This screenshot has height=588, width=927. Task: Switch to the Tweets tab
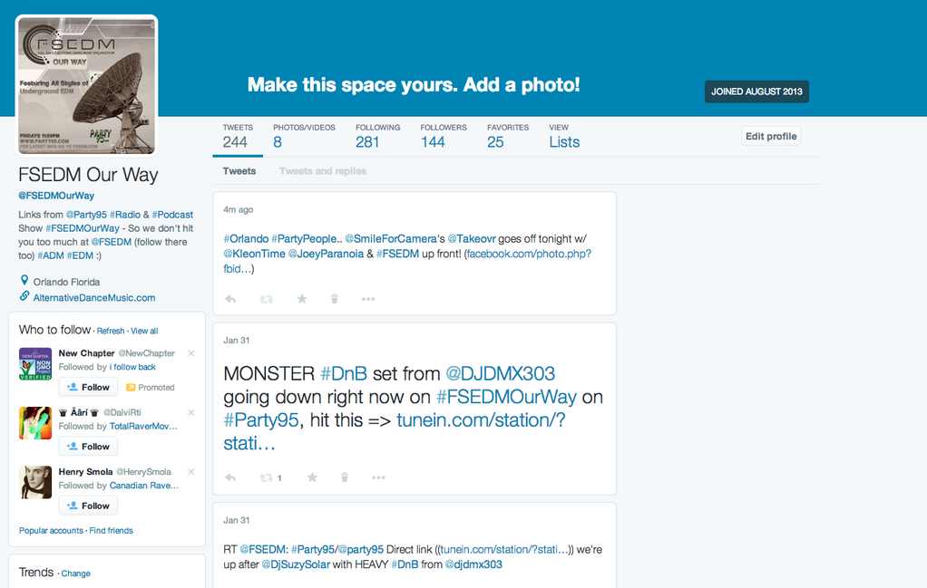pos(239,171)
